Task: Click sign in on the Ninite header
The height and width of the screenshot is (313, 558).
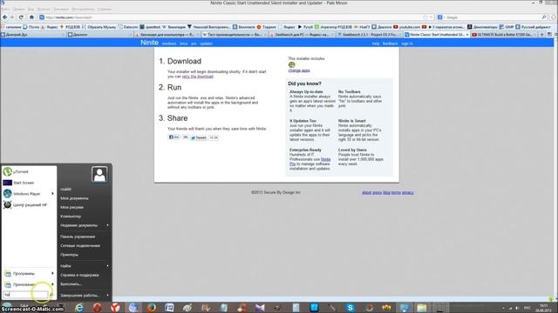Action: (x=407, y=43)
